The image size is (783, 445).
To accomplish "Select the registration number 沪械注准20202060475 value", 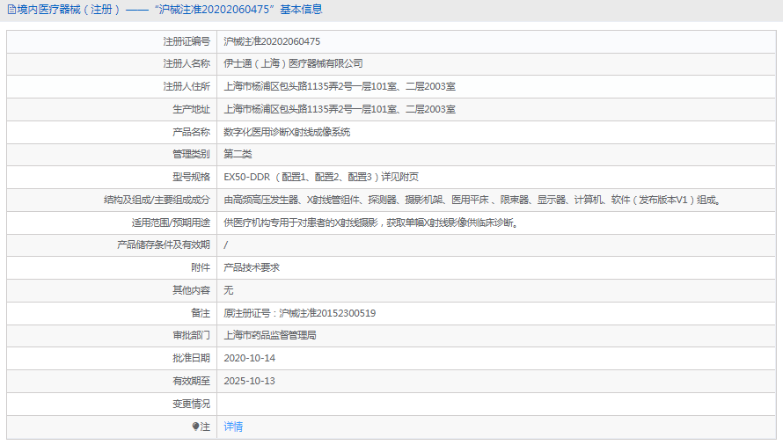I will pos(272,41).
